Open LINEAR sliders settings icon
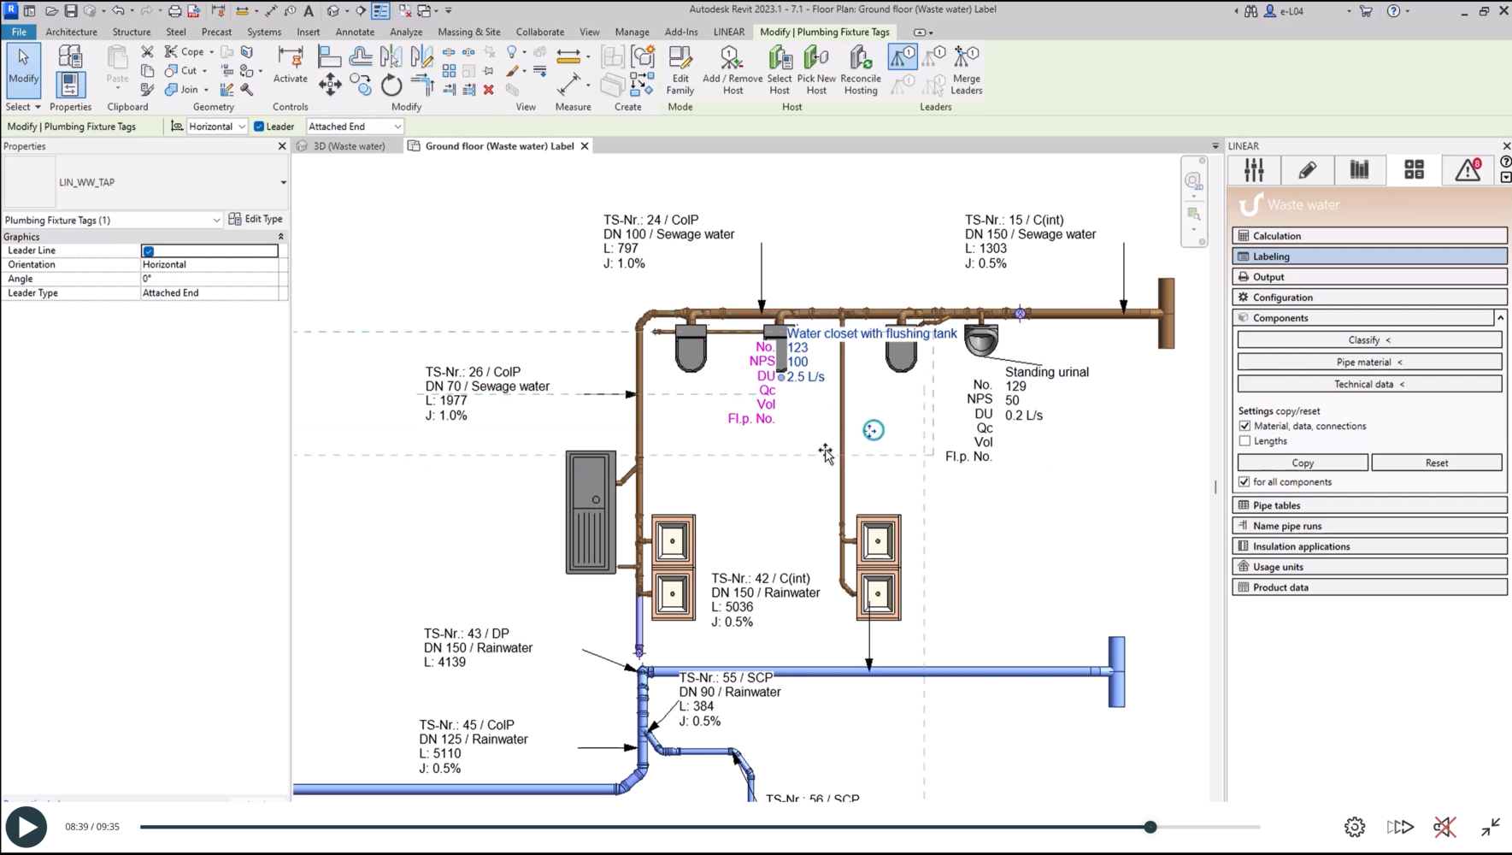This screenshot has width=1512, height=855. (1254, 170)
